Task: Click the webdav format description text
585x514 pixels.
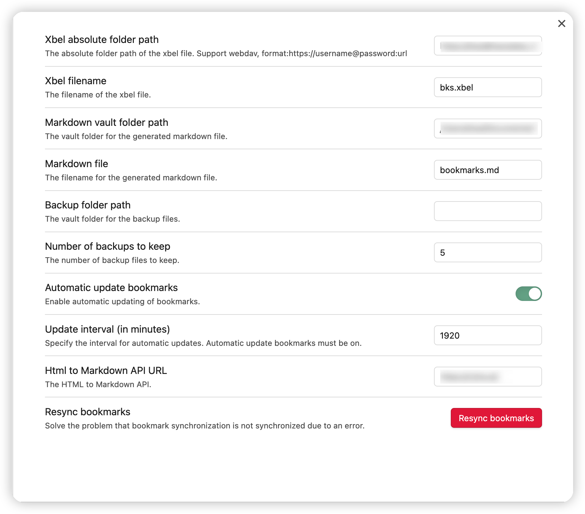Action: pyautogui.click(x=226, y=54)
